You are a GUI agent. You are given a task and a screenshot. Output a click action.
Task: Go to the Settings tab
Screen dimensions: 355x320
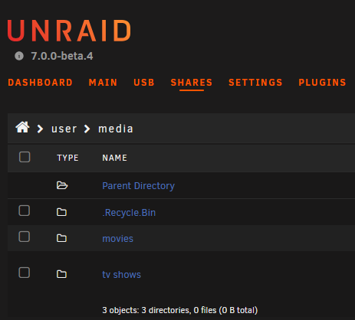click(255, 83)
